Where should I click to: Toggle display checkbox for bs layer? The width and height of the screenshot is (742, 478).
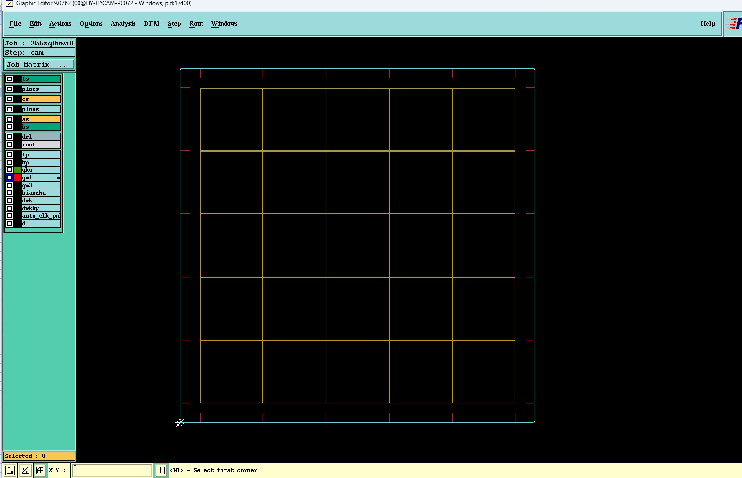coord(10,127)
